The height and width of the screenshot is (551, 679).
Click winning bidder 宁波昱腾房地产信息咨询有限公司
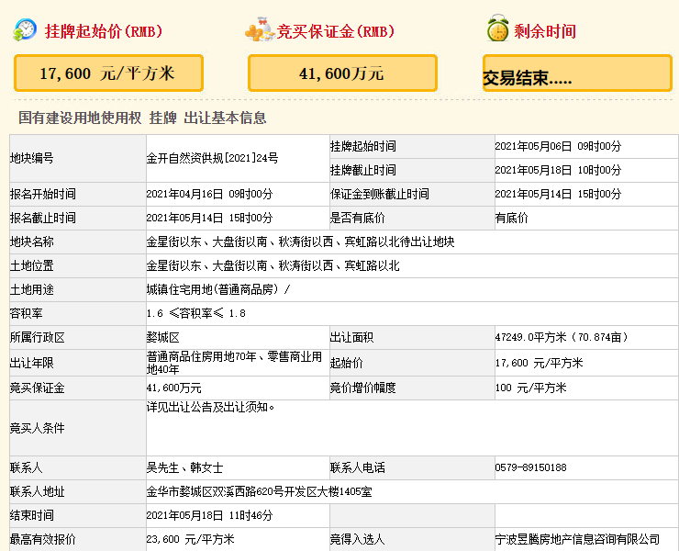pos(576,539)
